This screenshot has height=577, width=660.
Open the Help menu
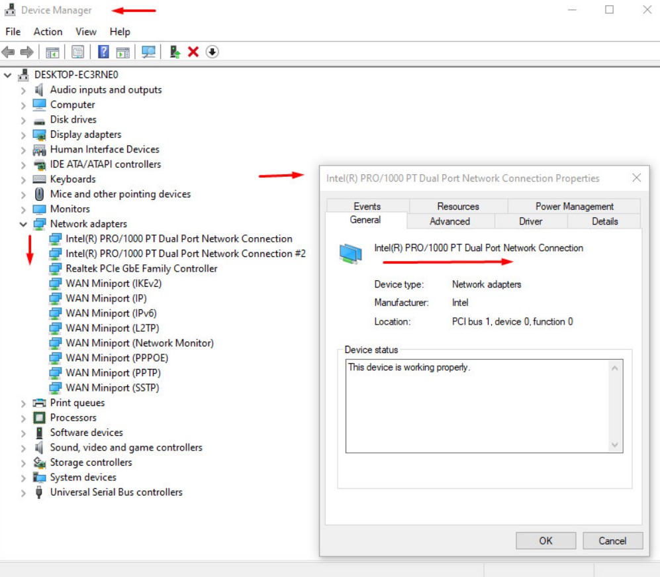point(120,32)
